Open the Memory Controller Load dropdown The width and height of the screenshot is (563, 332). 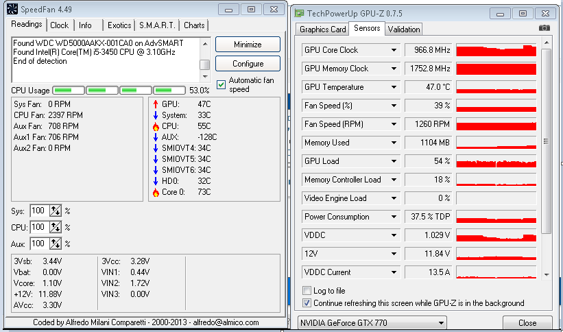click(394, 180)
